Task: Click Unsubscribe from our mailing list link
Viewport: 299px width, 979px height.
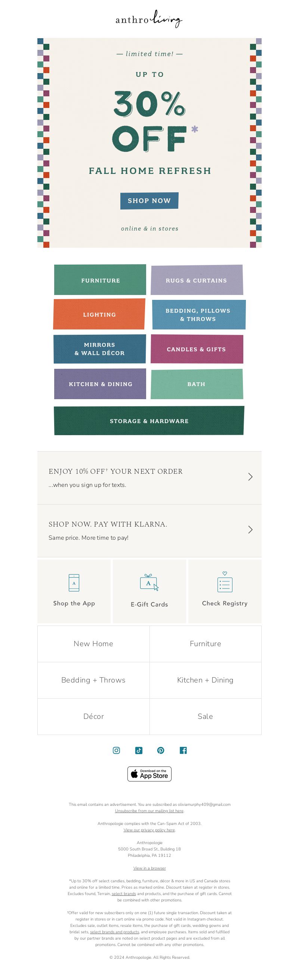Action: coord(149,811)
